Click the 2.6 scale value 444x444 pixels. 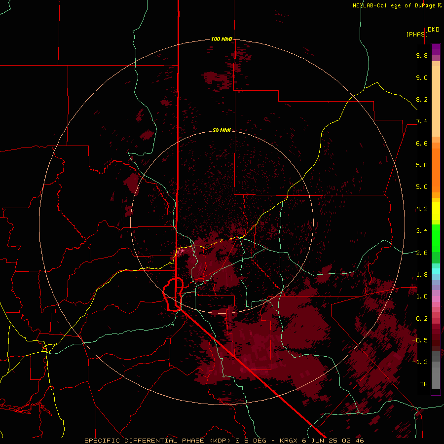(x=422, y=253)
